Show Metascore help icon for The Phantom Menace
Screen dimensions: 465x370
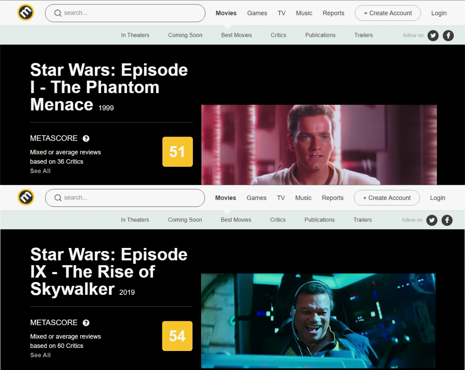point(86,138)
